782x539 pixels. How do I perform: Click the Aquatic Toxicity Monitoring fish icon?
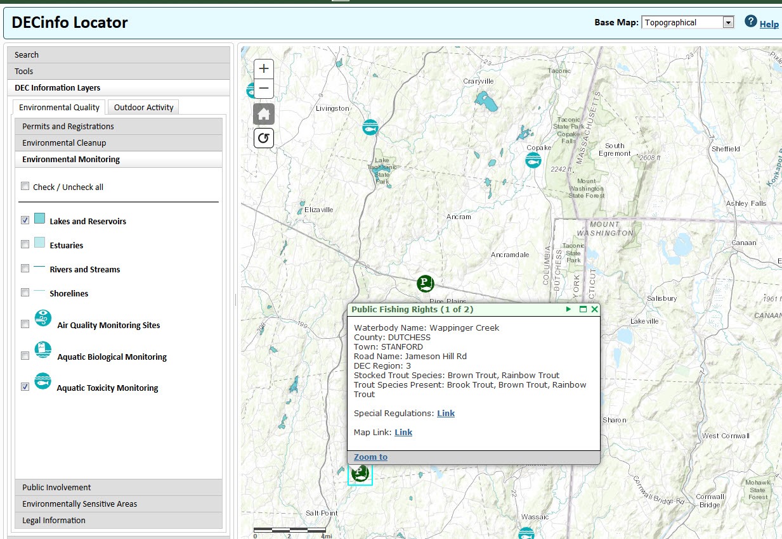coord(42,381)
